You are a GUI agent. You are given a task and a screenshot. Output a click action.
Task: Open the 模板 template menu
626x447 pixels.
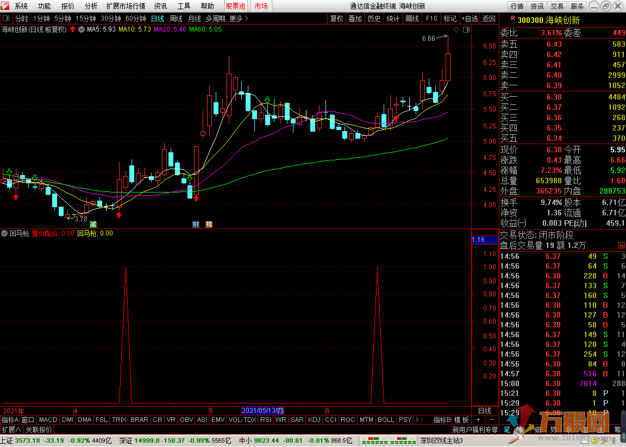tap(461, 419)
